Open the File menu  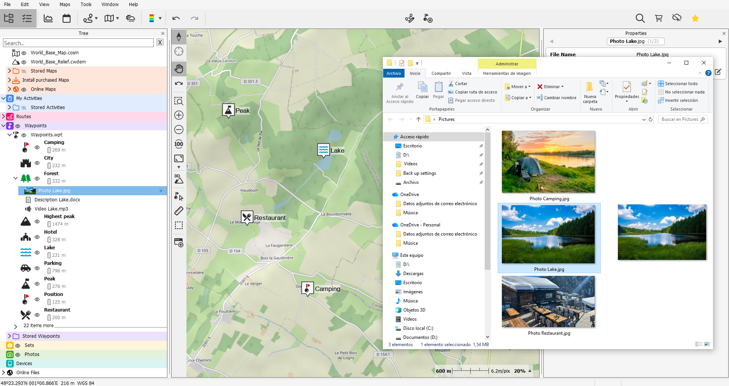click(7, 5)
